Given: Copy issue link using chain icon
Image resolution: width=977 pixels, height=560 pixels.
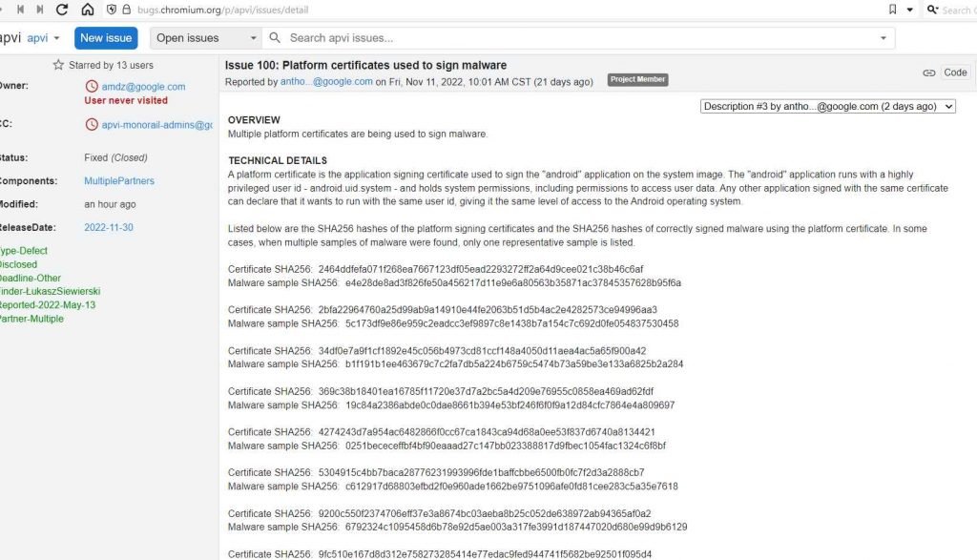Looking at the screenshot, I should pos(928,73).
